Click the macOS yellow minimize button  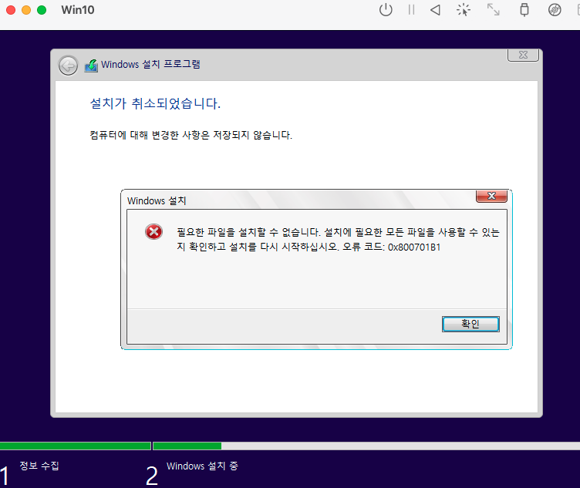coord(26,10)
